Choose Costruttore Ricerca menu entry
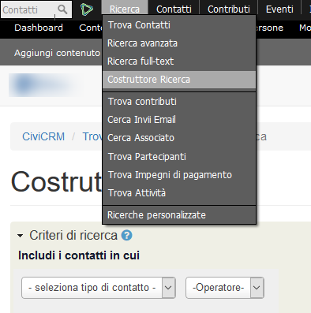Viewport: 311px width, 313px height. (x=179, y=80)
